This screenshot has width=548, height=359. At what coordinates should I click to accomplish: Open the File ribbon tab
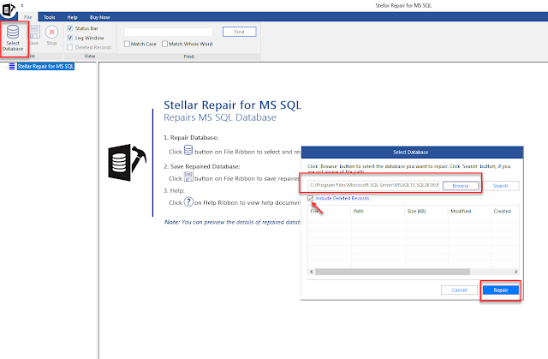(x=28, y=17)
